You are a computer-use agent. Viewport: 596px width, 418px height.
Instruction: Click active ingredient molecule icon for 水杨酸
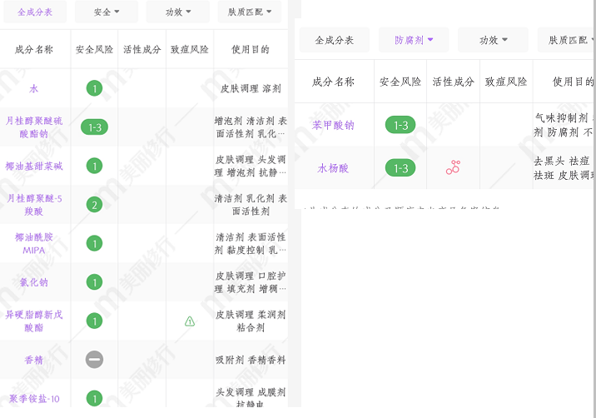(453, 167)
